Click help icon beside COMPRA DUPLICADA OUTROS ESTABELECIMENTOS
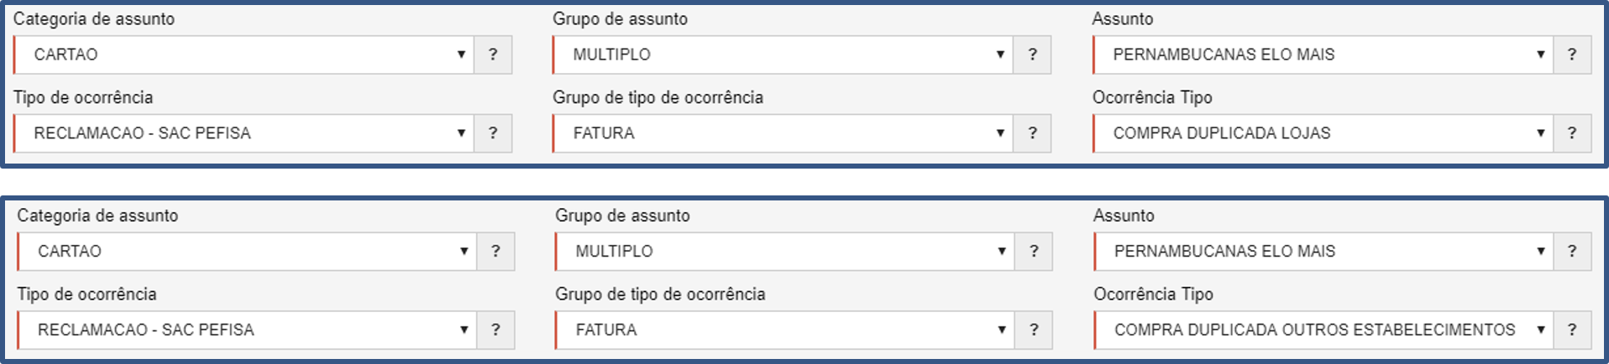This screenshot has height=364, width=1609. [x=1571, y=330]
